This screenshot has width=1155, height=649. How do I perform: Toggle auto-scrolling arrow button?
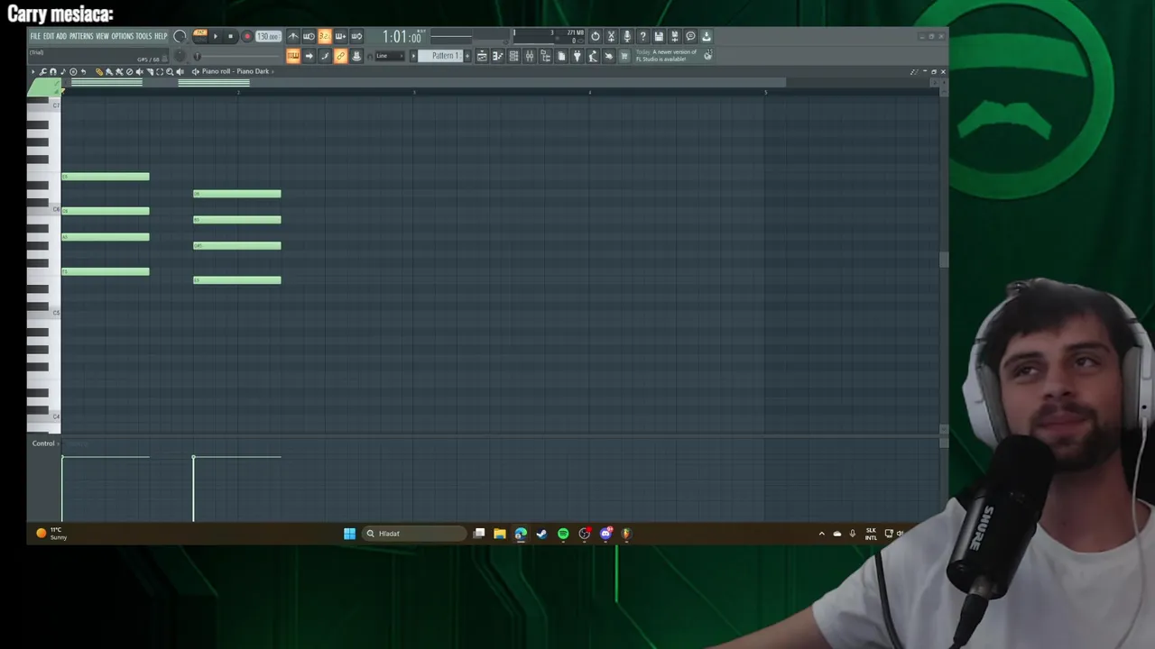point(309,56)
